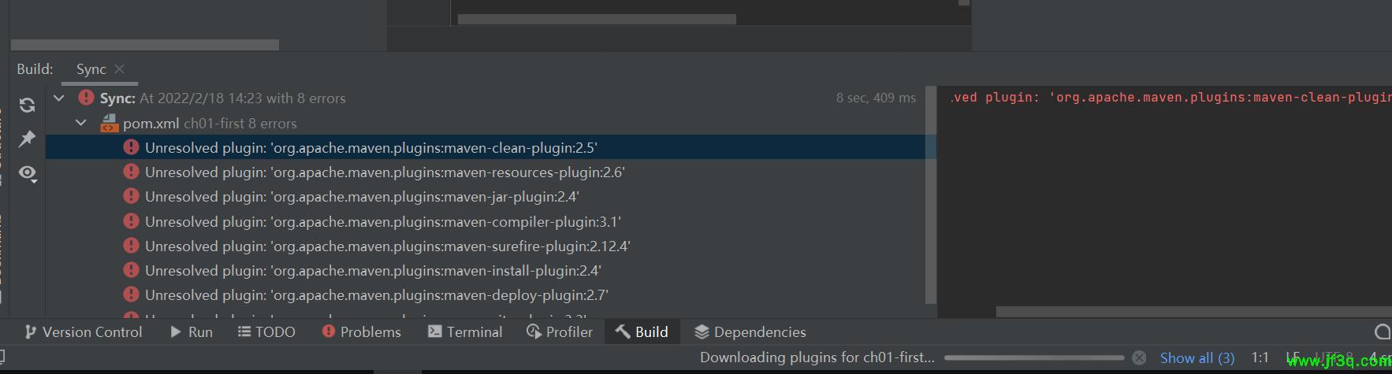The height and width of the screenshot is (374, 1392).
Task: Select the maven-clean-plugin:2.5 unresolved error
Action: point(370,147)
